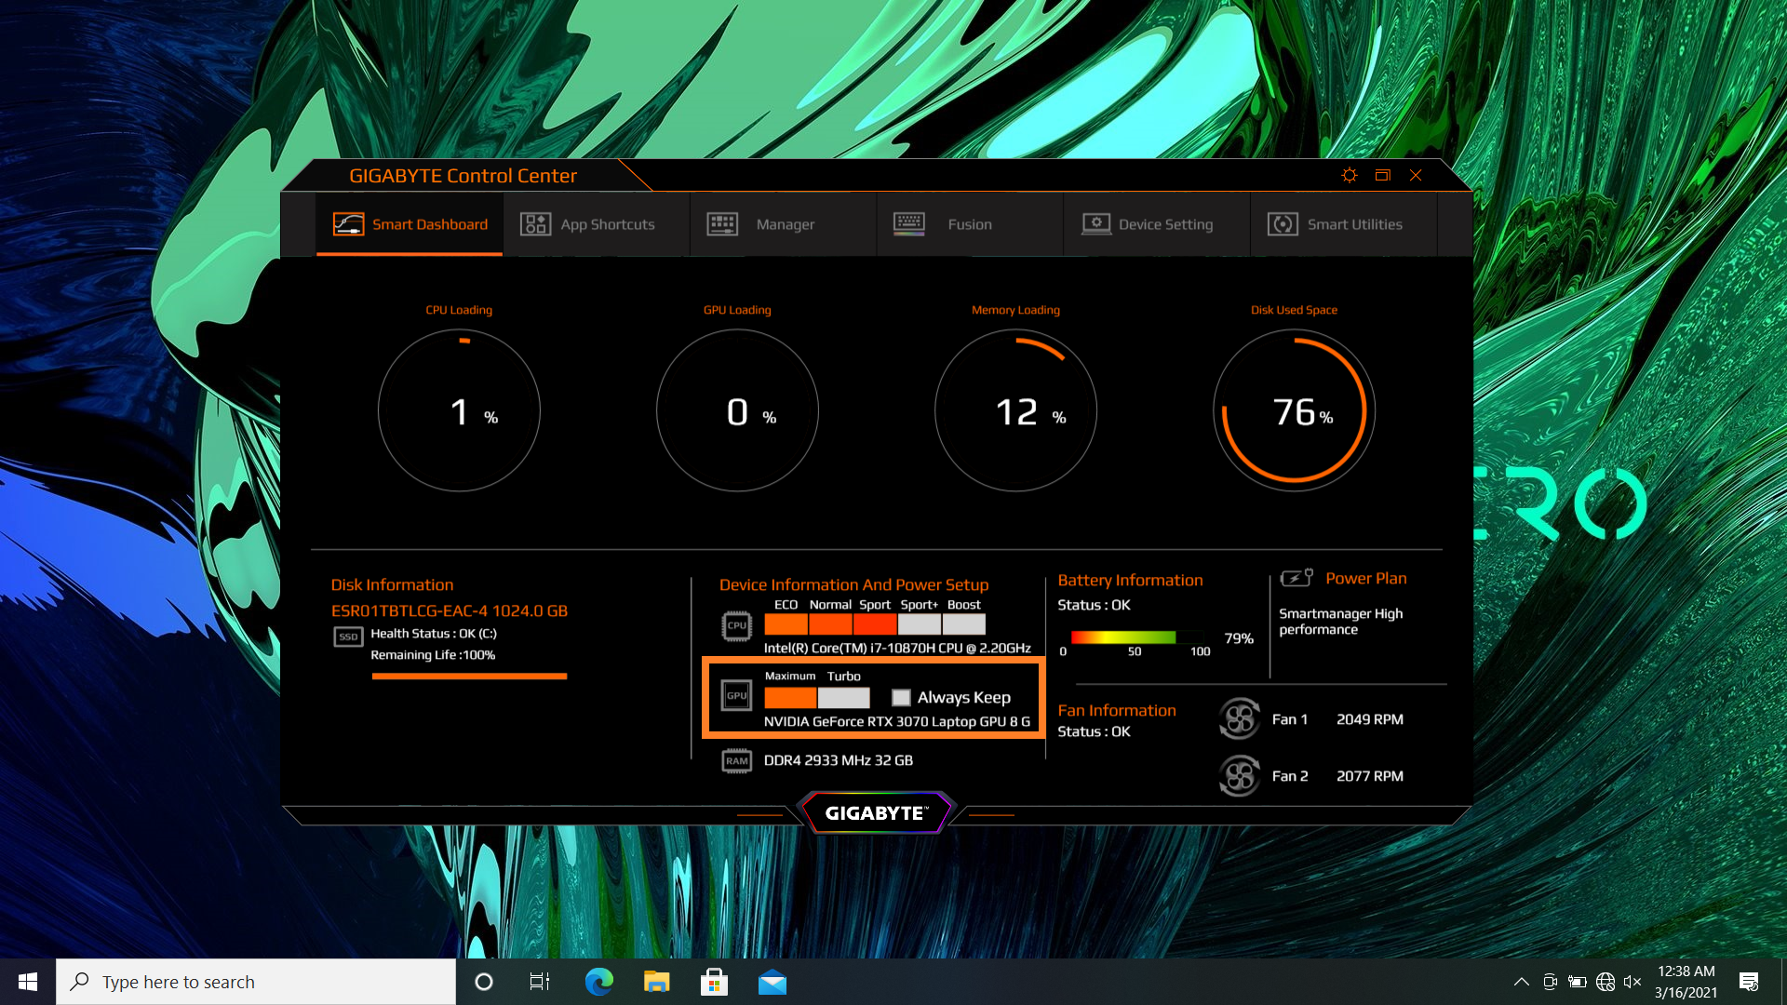Open network settings tray icon
Image resolution: width=1787 pixels, height=1005 pixels.
point(1606,982)
